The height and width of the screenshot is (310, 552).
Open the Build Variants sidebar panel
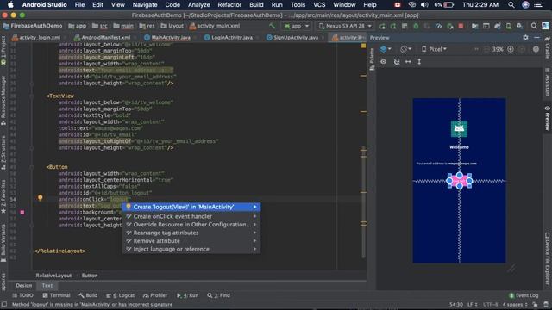(x=3, y=243)
